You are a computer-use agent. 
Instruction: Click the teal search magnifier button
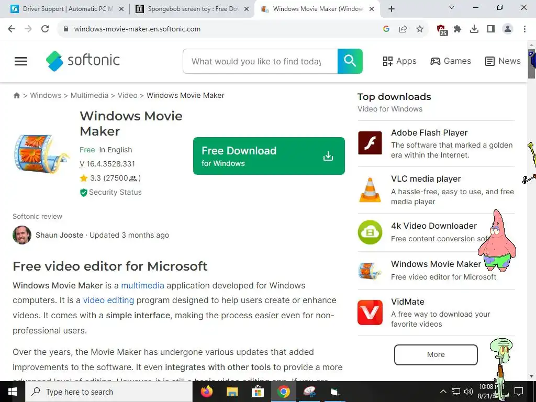pos(350,61)
